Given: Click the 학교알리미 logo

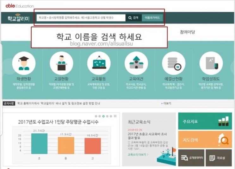Looking at the screenshot, I should point(18,18).
